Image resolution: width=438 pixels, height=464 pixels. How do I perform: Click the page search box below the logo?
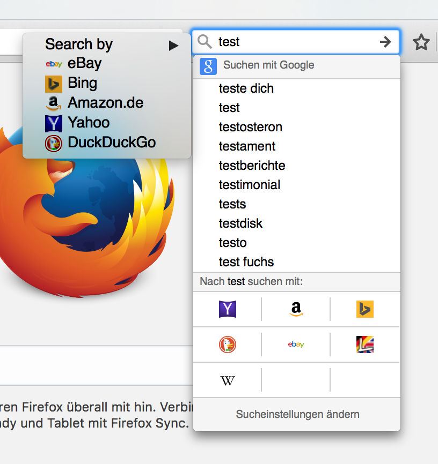97,365
